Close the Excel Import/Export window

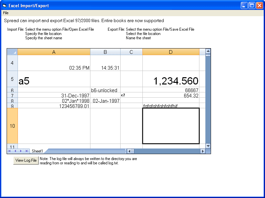(259, 6)
